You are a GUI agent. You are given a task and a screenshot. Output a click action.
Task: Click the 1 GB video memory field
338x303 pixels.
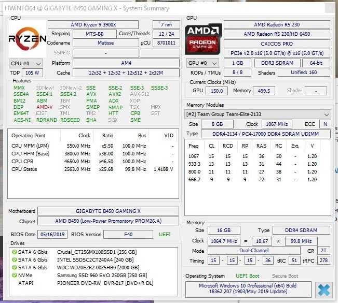pyautogui.click(x=238, y=63)
